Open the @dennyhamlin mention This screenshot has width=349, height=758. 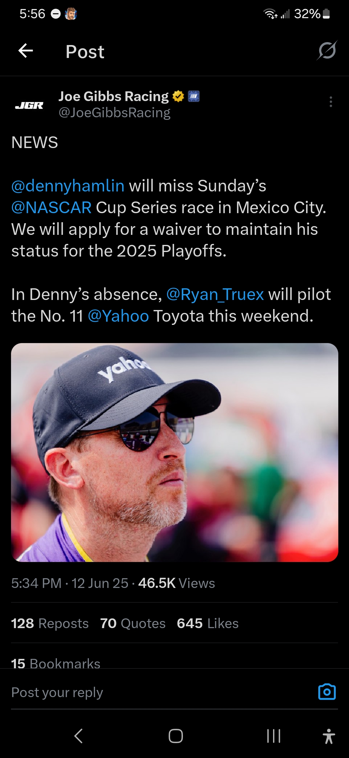(68, 186)
